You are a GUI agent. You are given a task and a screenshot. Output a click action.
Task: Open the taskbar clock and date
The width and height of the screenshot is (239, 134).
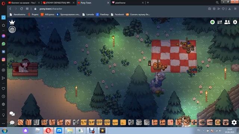(x=230, y=131)
